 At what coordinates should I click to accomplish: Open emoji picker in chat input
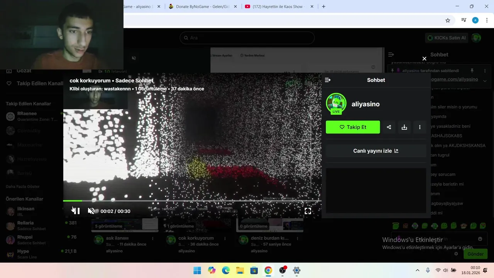point(480,239)
